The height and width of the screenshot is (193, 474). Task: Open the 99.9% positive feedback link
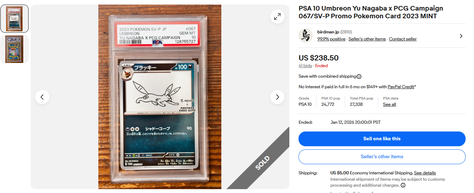[x=331, y=39]
